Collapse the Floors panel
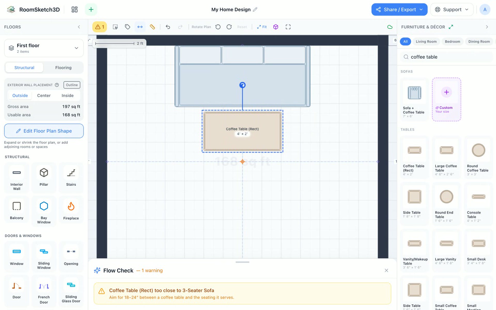The height and width of the screenshot is (310, 496). (79, 27)
